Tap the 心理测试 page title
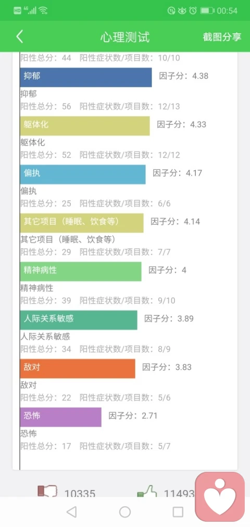The image size is (250, 527). (125, 37)
